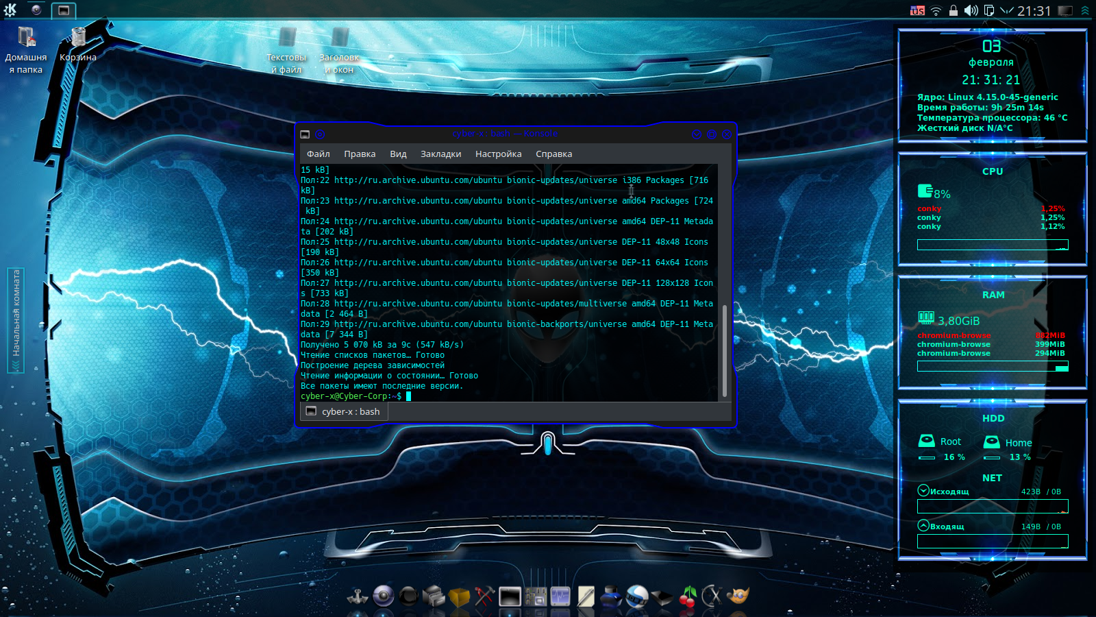Open the clipboard tray icon
The width and height of the screenshot is (1096, 617).
[988, 10]
